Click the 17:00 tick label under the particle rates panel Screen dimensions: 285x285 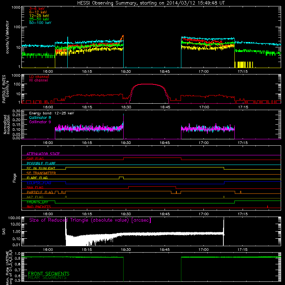click(x=204, y=107)
